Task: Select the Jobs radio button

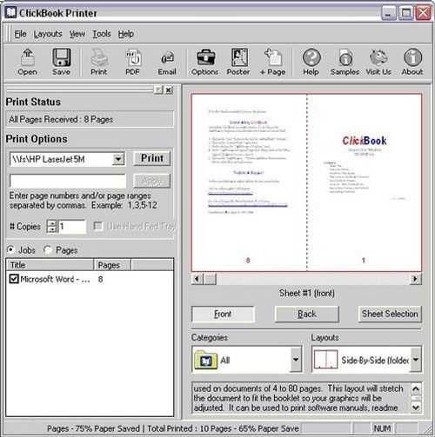Action: click(11, 249)
